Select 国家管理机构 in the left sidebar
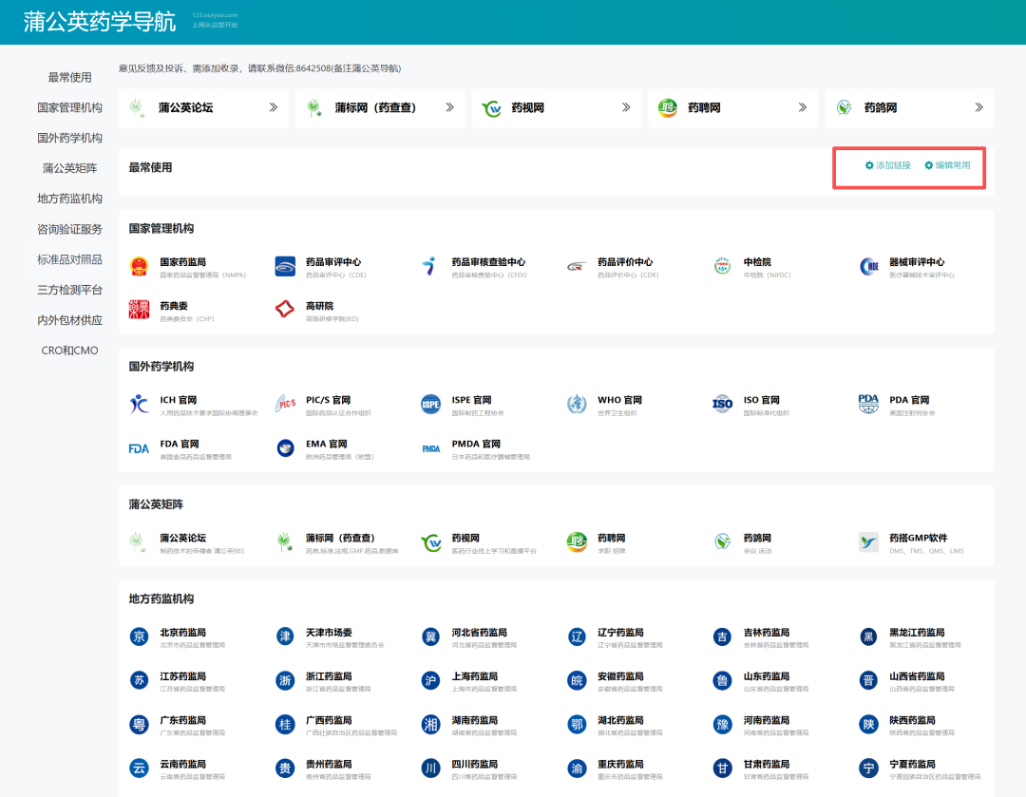 click(69, 107)
